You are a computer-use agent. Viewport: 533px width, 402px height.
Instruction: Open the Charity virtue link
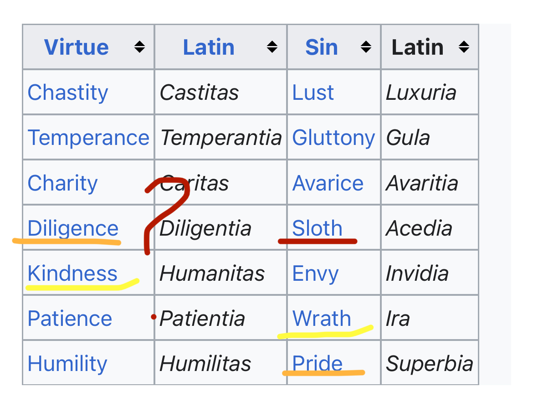[x=63, y=183]
